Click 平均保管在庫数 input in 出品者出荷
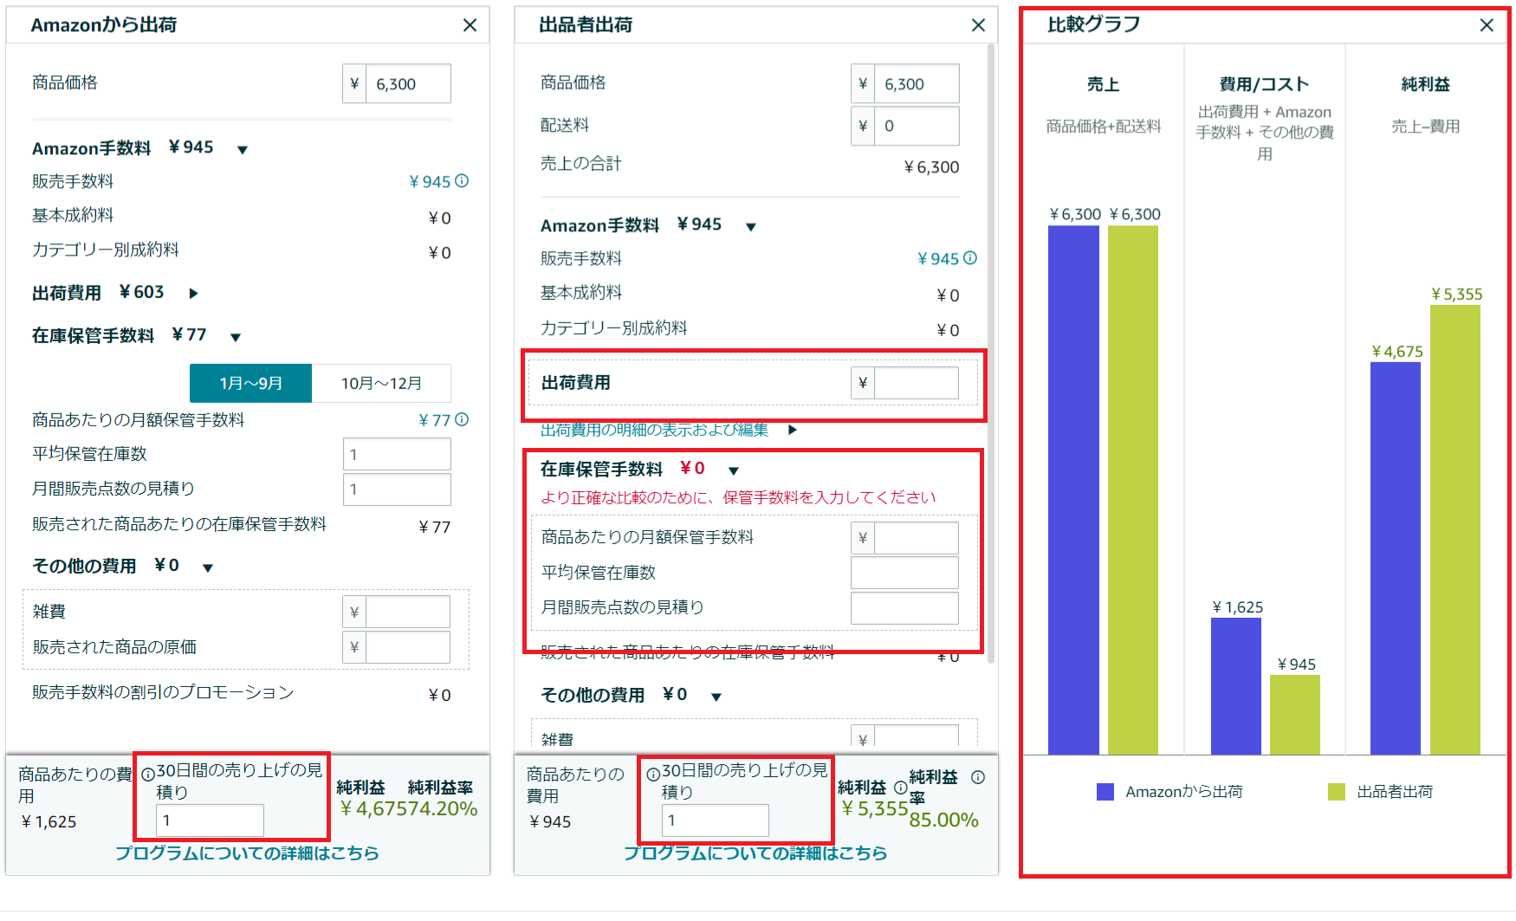 (x=904, y=573)
